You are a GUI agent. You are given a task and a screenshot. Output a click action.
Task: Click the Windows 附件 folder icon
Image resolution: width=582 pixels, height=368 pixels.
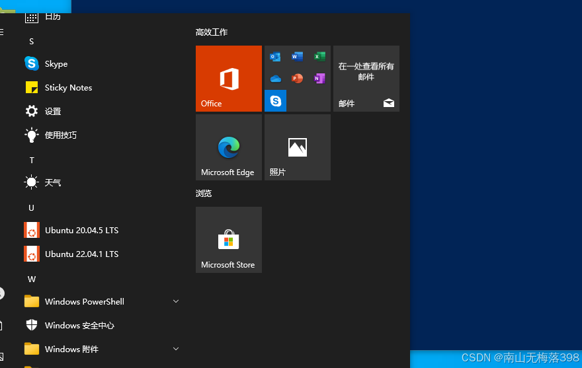(32, 349)
